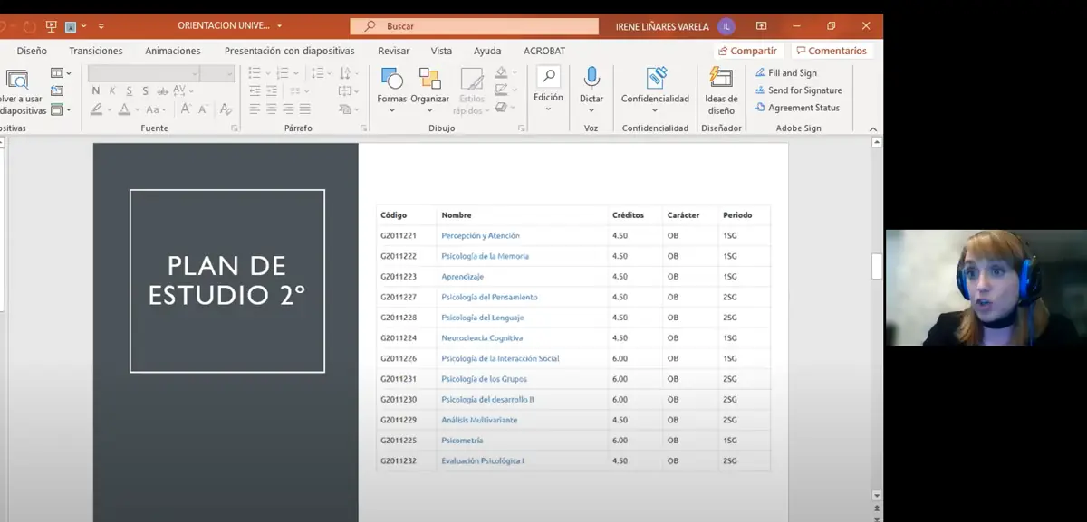The image size is (1087, 522).
Task: Open Ideas de diseño panel
Action: 721,79
